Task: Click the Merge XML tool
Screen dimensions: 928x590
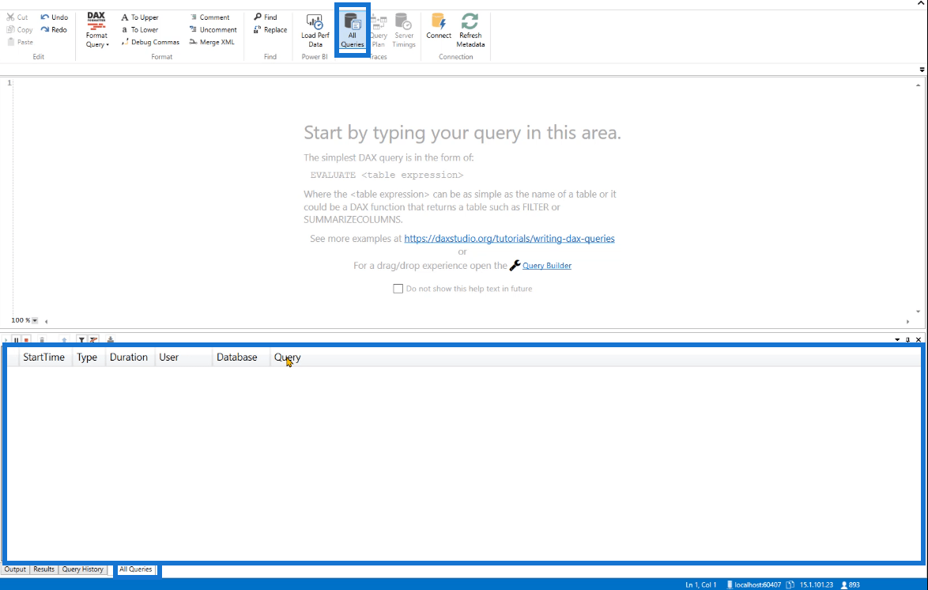Action: [x=212, y=42]
